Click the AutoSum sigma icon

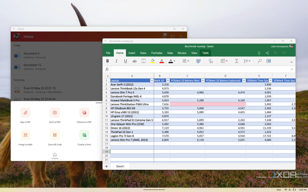pyautogui.click(x=237, y=61)
